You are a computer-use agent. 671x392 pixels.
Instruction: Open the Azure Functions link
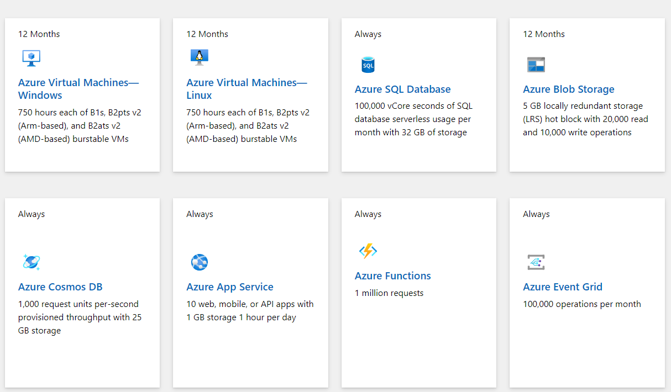point(393,276)
